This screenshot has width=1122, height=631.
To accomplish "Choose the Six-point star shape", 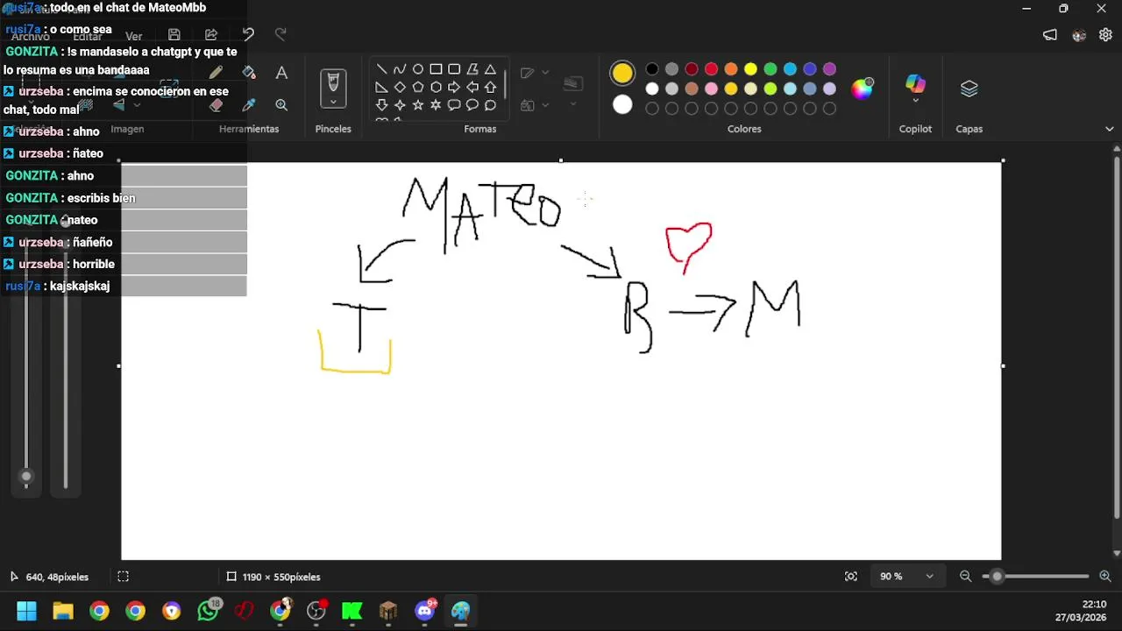I will point(436,105).
